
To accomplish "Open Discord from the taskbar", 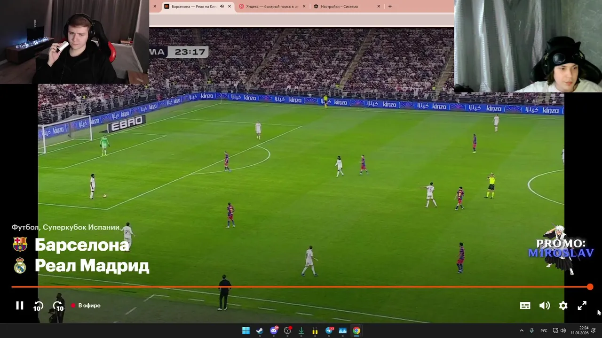I will point(274,330).
